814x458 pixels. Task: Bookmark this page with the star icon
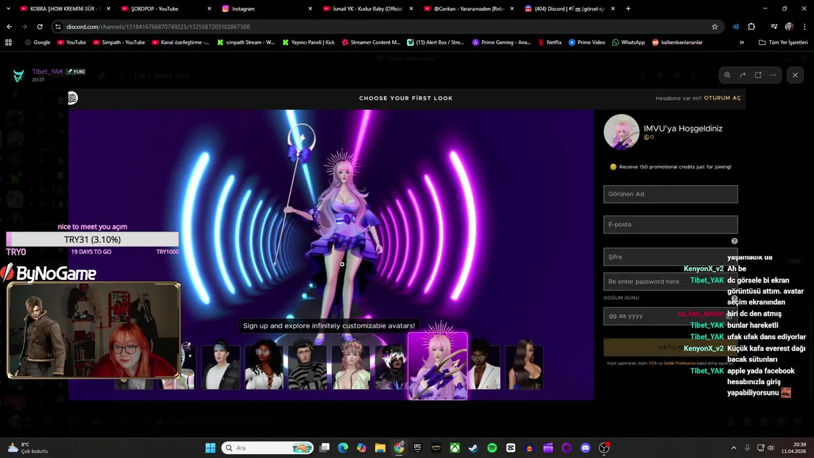click(x=715, y=27)
